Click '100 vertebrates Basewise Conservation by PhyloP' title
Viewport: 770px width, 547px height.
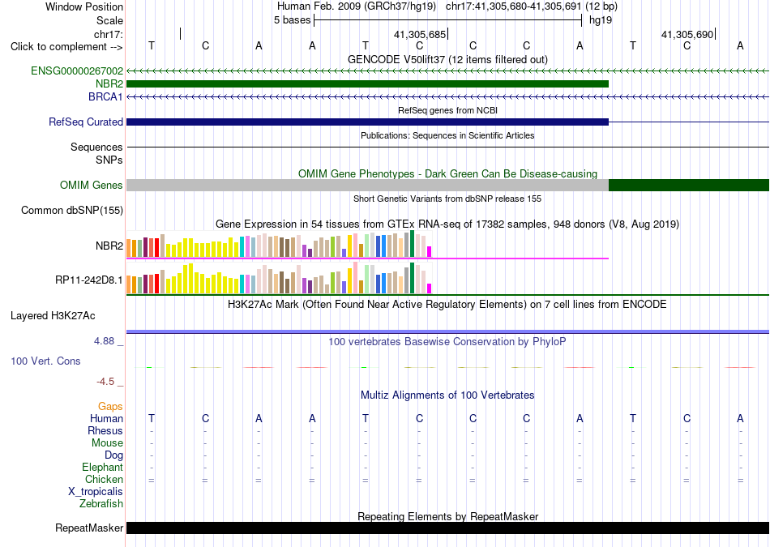[x=448, y=342]
